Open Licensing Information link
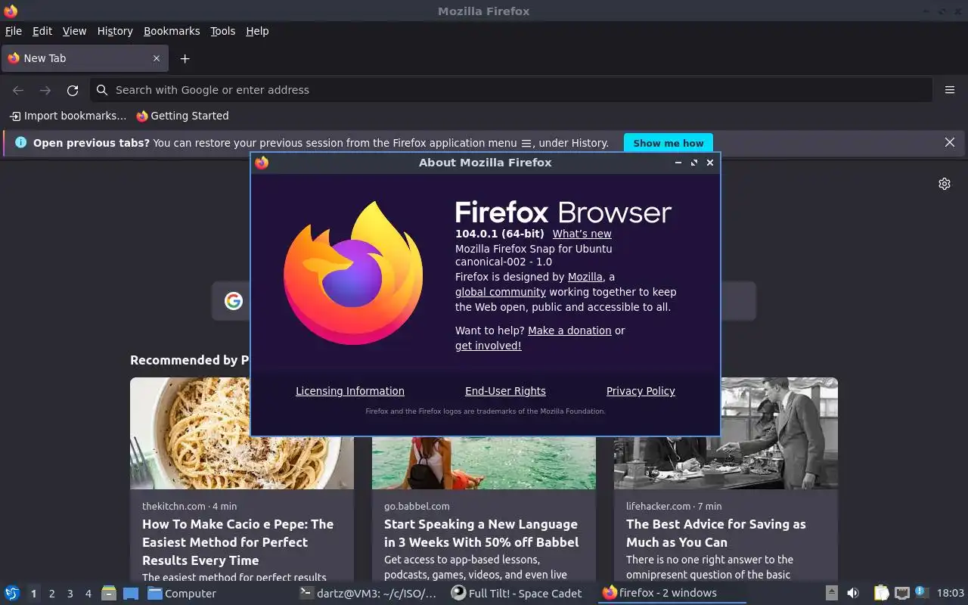Screen dimensions: 968x605 [350, 391]
